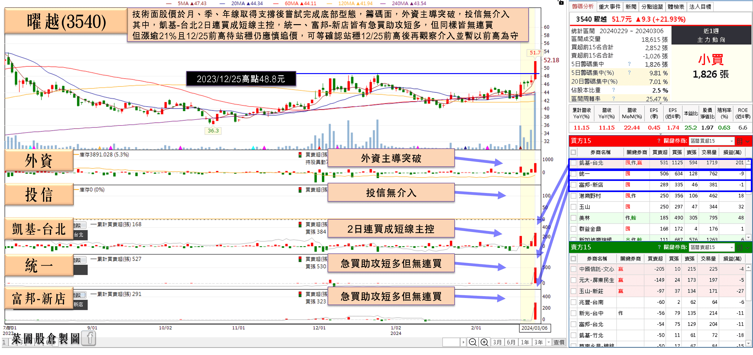
Task: Tick the select-all checkbox in 買方15 table
Action: [573, 152]
